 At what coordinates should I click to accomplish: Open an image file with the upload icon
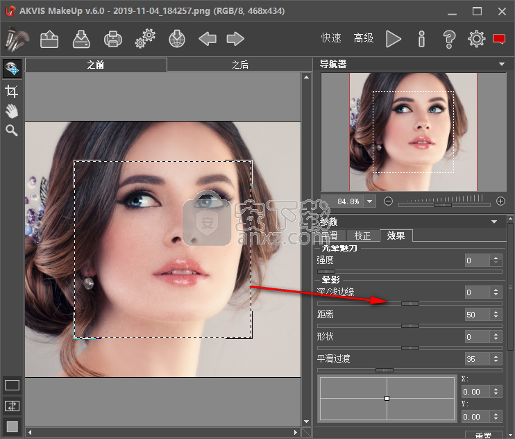tap(49, 39)
